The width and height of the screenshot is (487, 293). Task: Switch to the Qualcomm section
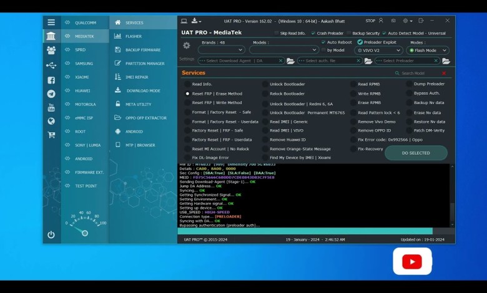click(x=86, y=22)
